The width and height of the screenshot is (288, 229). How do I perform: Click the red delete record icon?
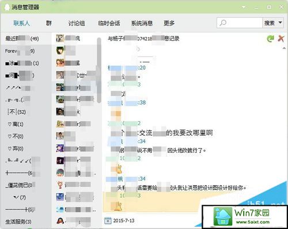pyautogui.click(x=281, y=39)
